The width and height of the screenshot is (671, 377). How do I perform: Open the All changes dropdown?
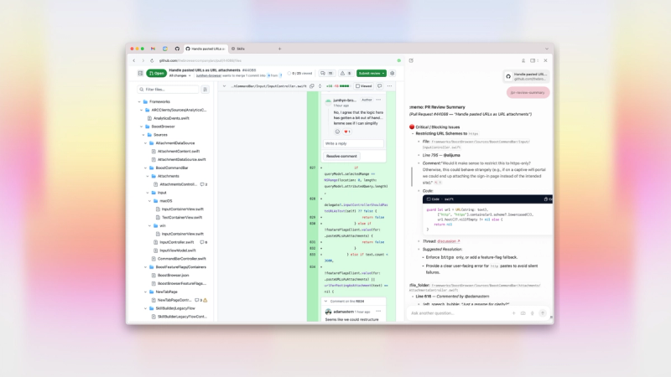pos(179,75)
